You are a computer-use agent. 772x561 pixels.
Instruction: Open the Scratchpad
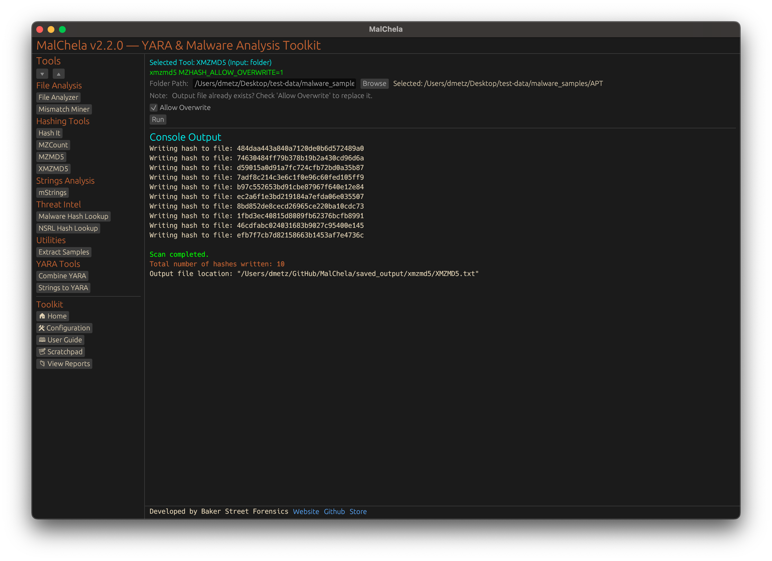tap(61, 352)
